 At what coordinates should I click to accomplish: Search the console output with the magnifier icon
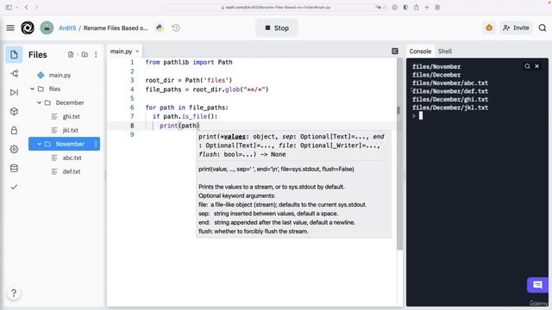[x=527, y=66]
